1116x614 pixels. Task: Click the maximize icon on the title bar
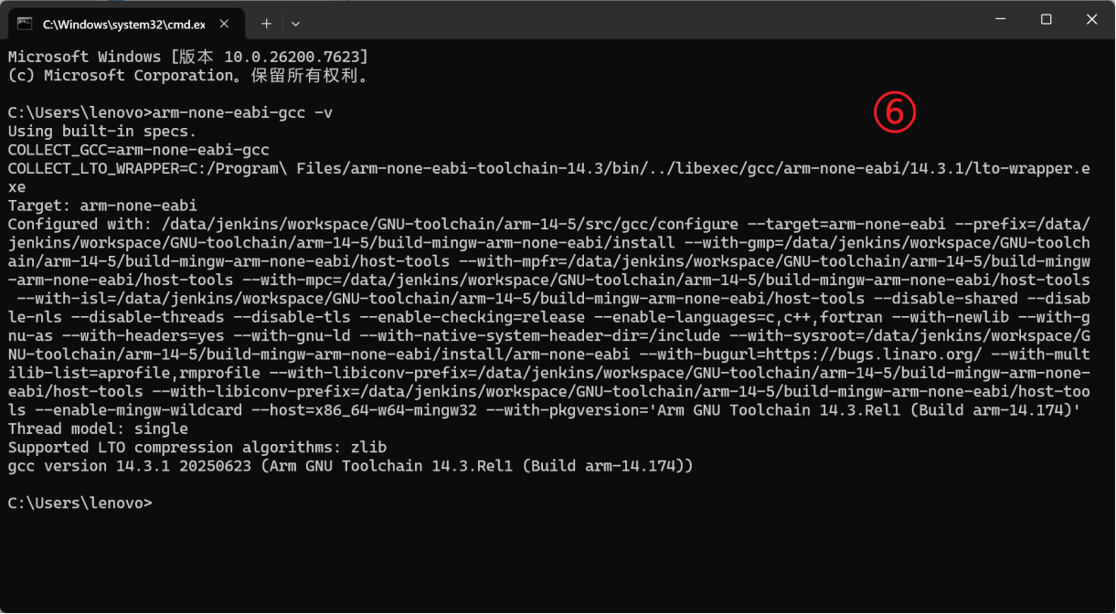(x=1046, y=18)
